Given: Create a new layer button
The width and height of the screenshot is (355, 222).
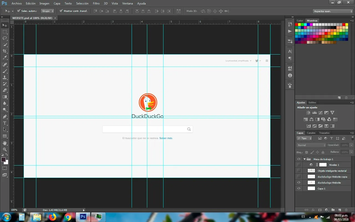Looking at the screenshot, I should [x=340, y=210].
